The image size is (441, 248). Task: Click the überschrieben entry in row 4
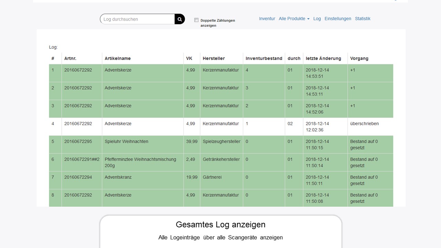364,124
